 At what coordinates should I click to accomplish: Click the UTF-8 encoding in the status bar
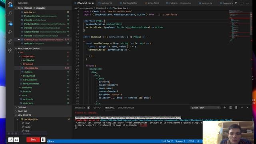(191, 141)
